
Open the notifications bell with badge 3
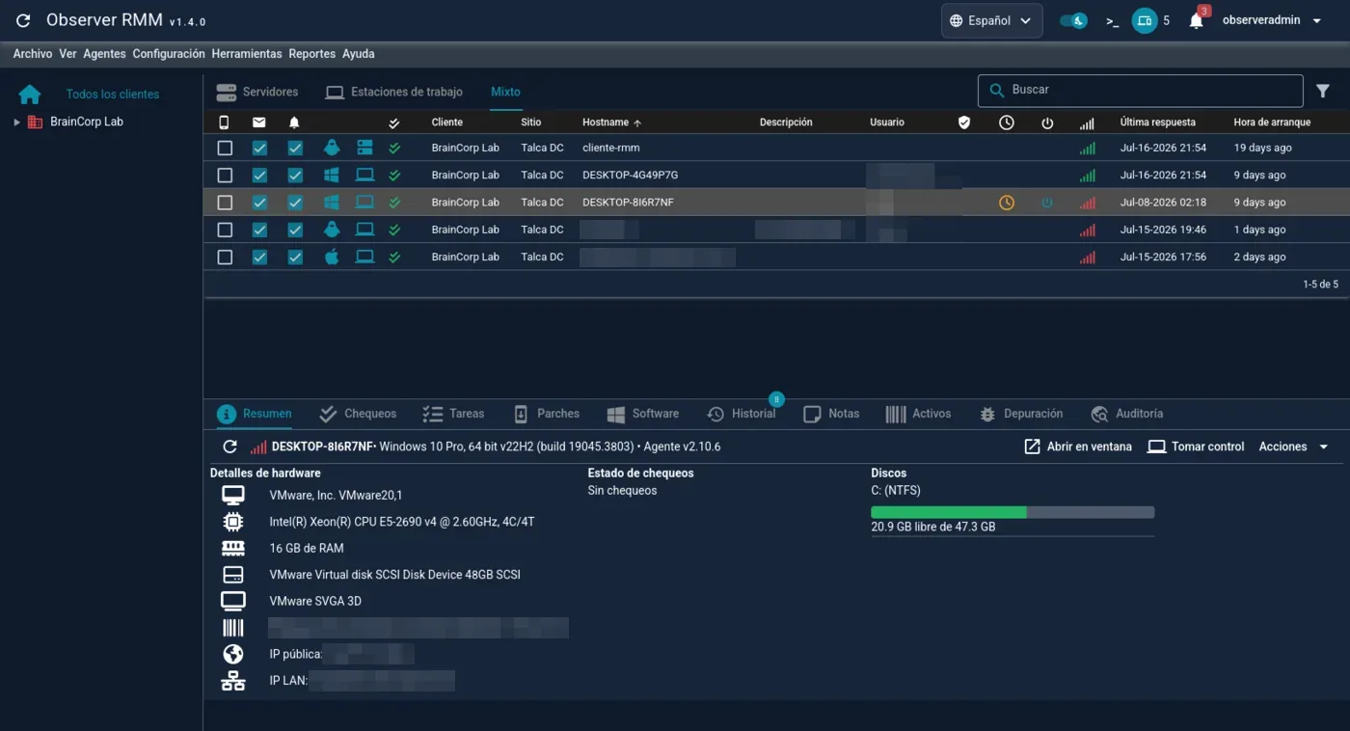point(1196,20)
